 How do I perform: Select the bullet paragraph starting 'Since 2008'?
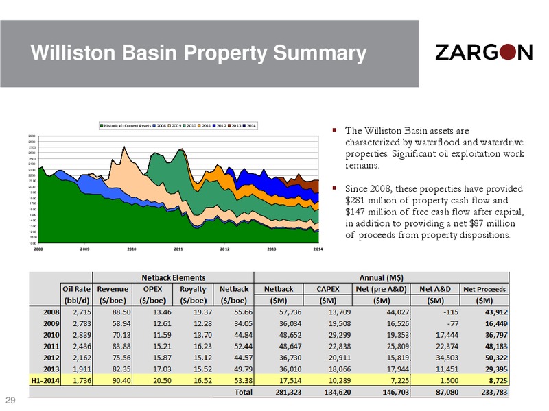[434, 212]
